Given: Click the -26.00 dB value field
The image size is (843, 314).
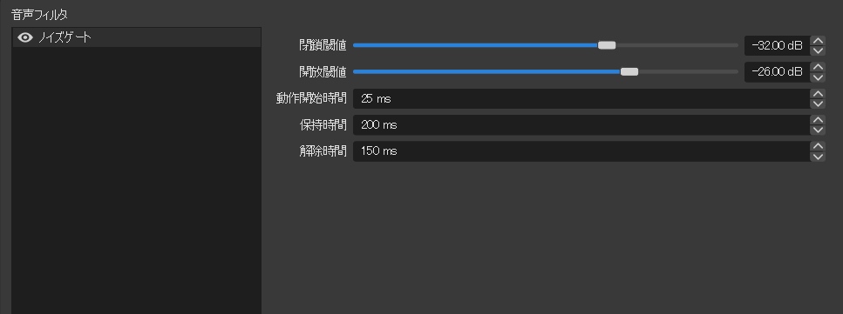Looking at the screenshot, I should pos(778,72).
